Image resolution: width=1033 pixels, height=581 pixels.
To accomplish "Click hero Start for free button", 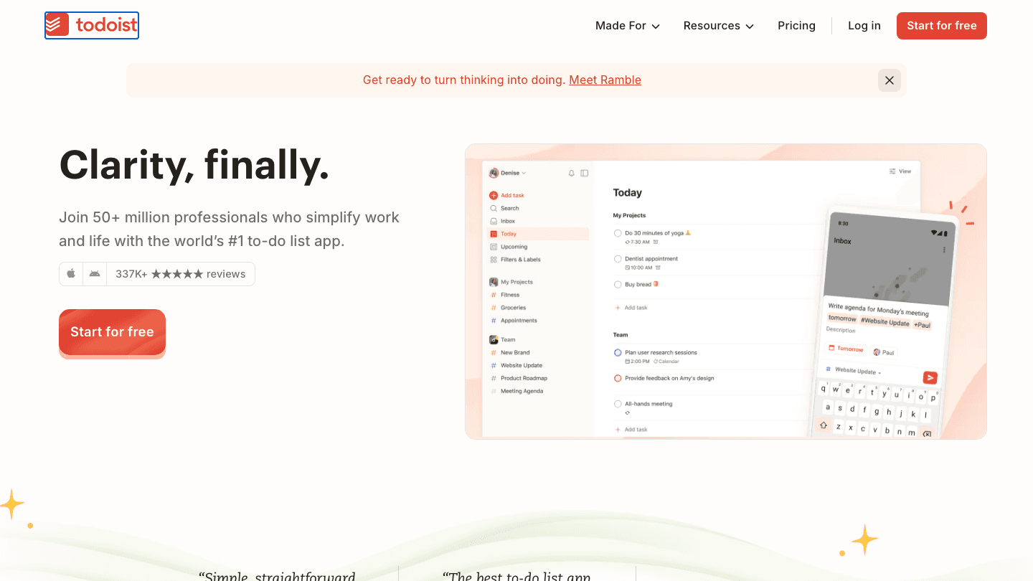I will [112, 332].
